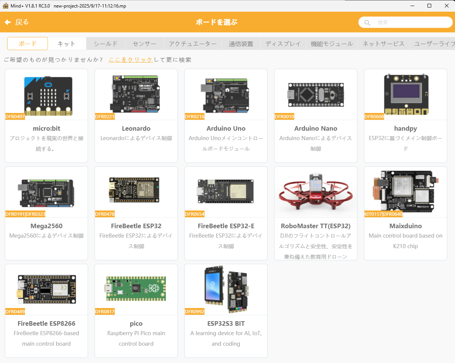This screenshot has width=455, height=363.
Task: Open the アクチュエーター tab
Action: [x=193, y=44]
